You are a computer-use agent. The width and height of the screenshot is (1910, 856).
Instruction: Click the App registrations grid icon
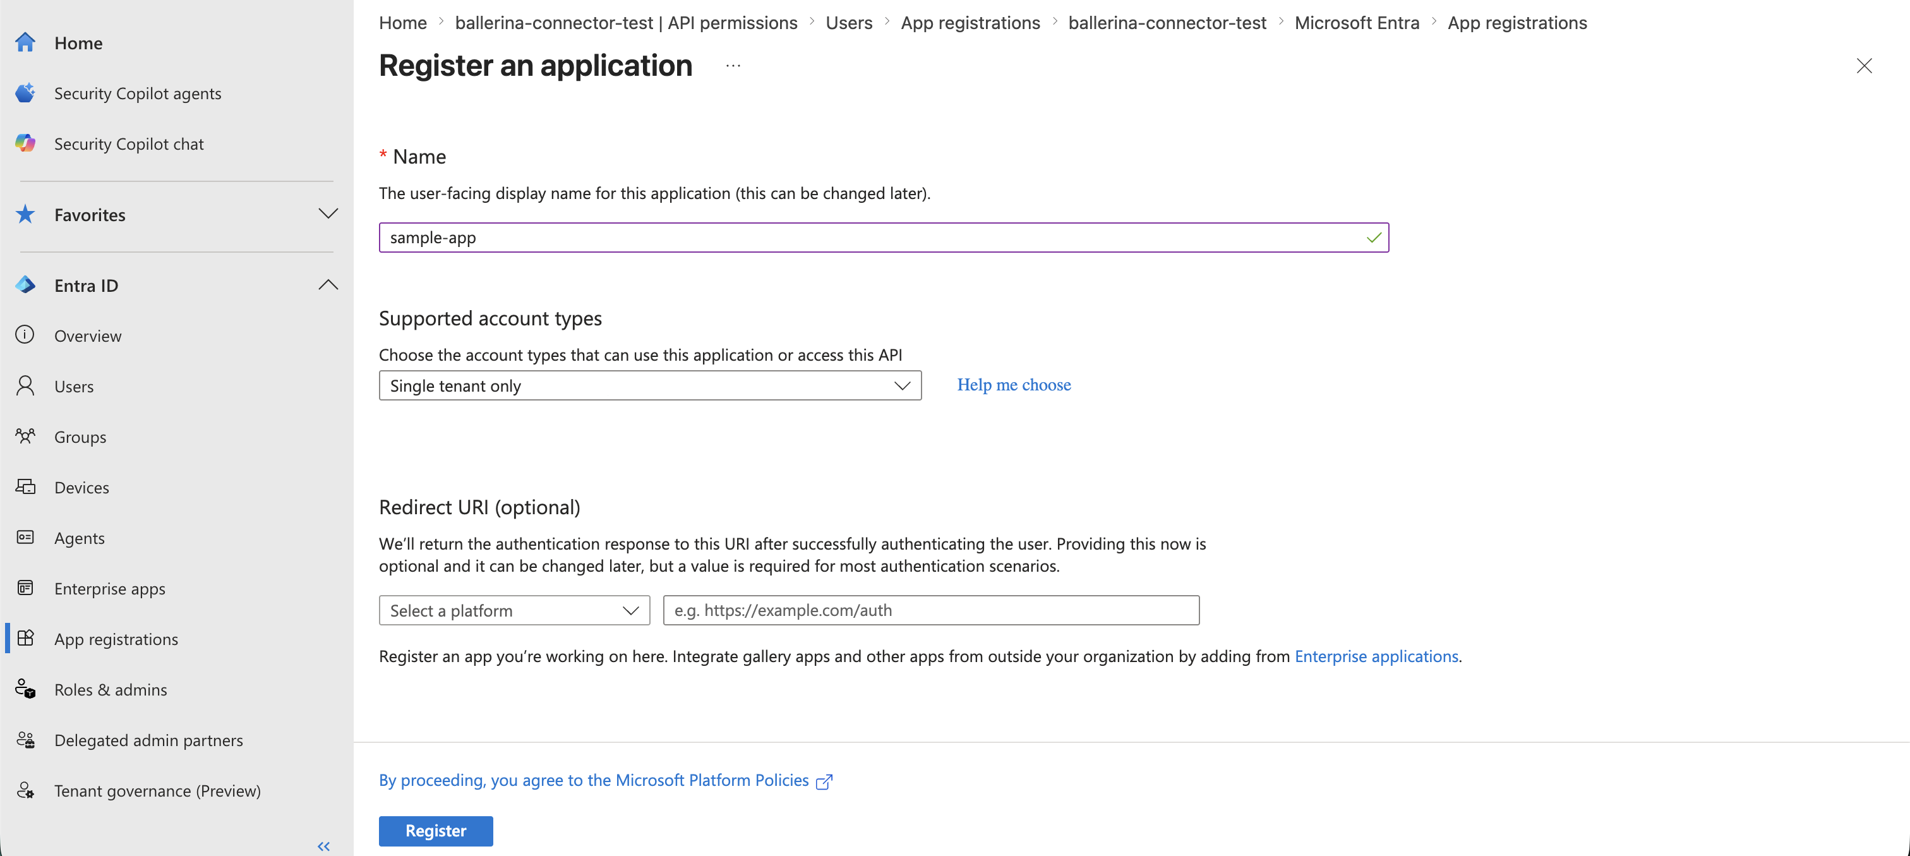tap(25, 638)
